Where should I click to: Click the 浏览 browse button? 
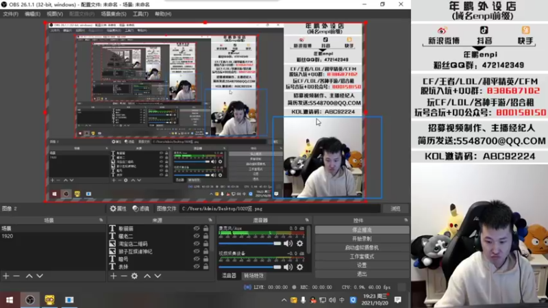[x=395, y=209]
